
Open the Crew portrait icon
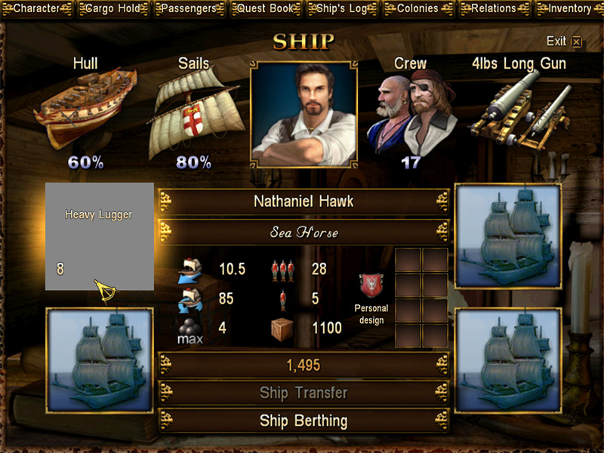pos(411,114)
